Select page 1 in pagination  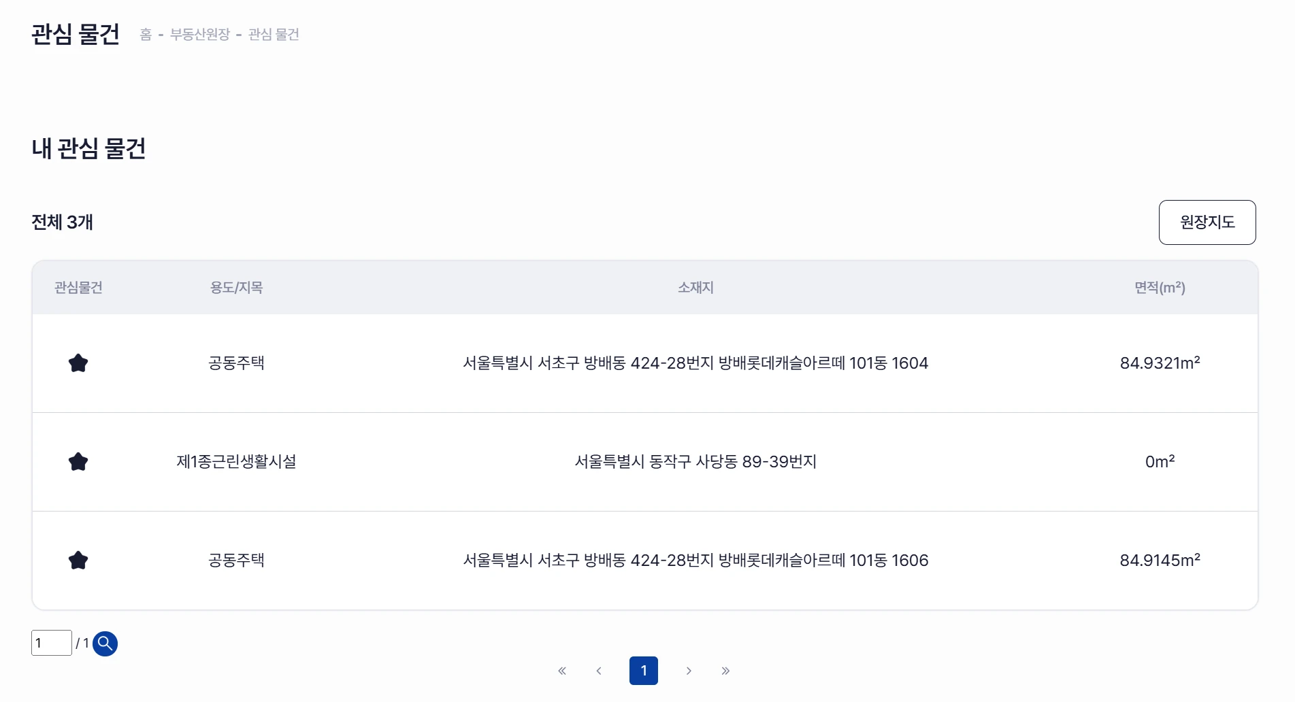click(x=644, y=671)
